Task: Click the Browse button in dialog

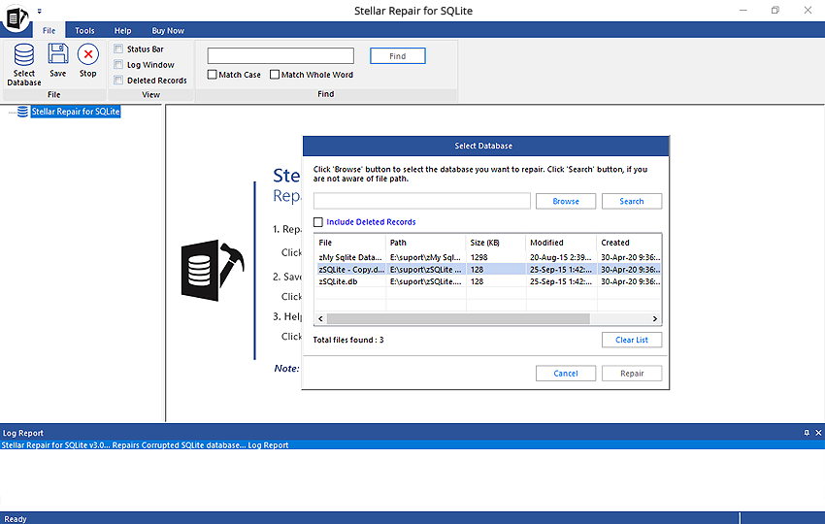Action: point(566,201)
